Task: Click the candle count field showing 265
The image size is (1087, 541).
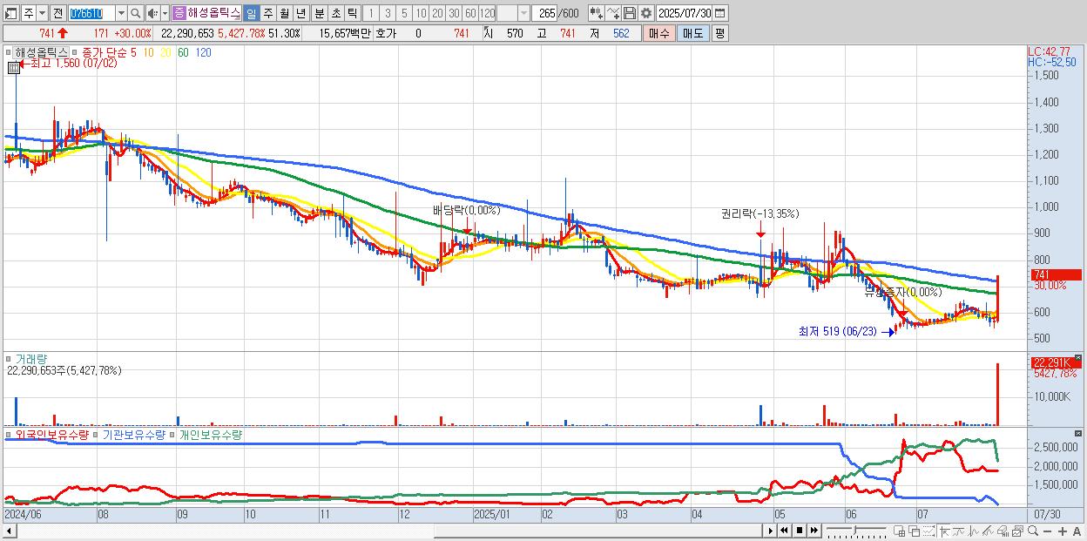Action: [543, 13]
